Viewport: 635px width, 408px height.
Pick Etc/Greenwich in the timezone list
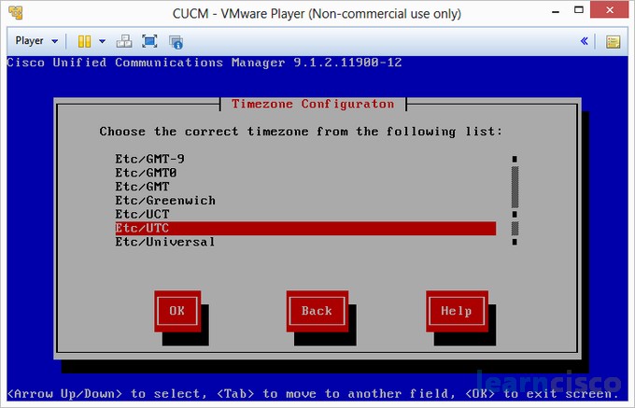click(165, 201)
